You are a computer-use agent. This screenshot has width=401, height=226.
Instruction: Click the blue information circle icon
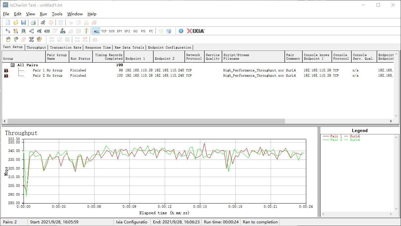click(x=181, y=31)
